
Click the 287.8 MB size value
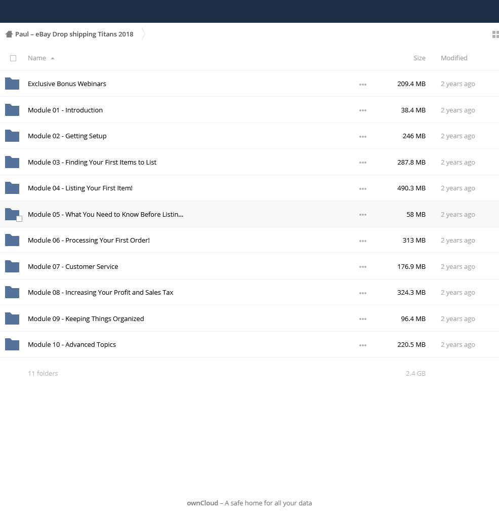[411, 162]
